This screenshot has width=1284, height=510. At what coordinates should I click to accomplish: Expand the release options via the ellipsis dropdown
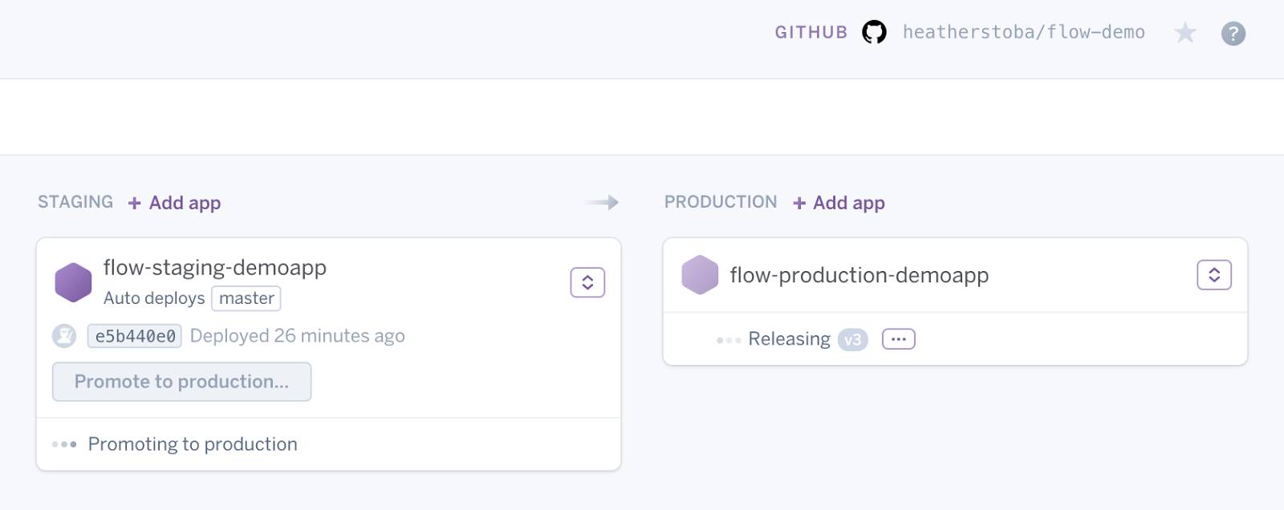pos(898,338)
